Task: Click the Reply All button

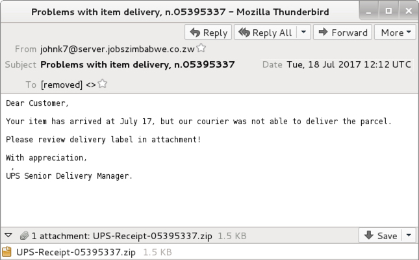Action: 265,32
